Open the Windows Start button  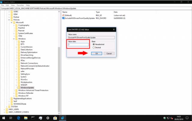tap(4, 117)
